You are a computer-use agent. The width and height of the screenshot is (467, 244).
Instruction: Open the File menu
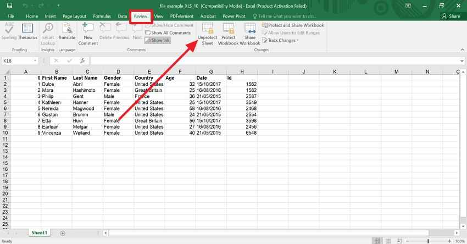pos(11,16)
